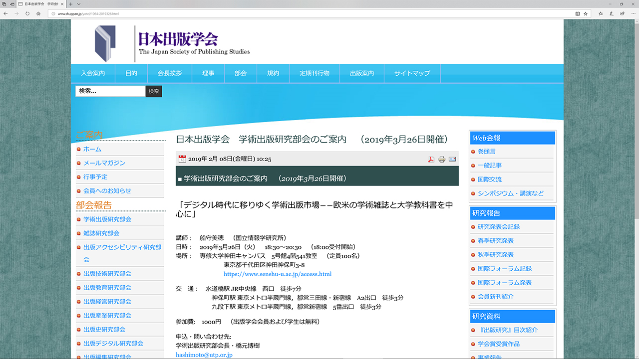Click the hashimoto@utp.or.jp email link
639x359 pixels.
pos(204,355)
